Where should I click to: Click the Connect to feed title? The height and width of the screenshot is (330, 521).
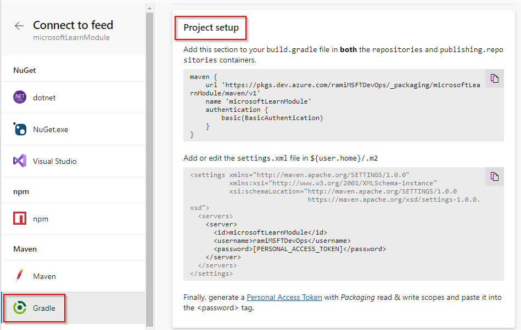[x=73, y=25]
